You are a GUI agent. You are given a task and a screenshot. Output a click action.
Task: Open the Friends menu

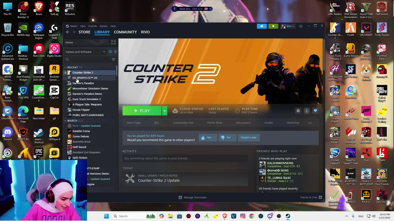click(x=93, y=26)
